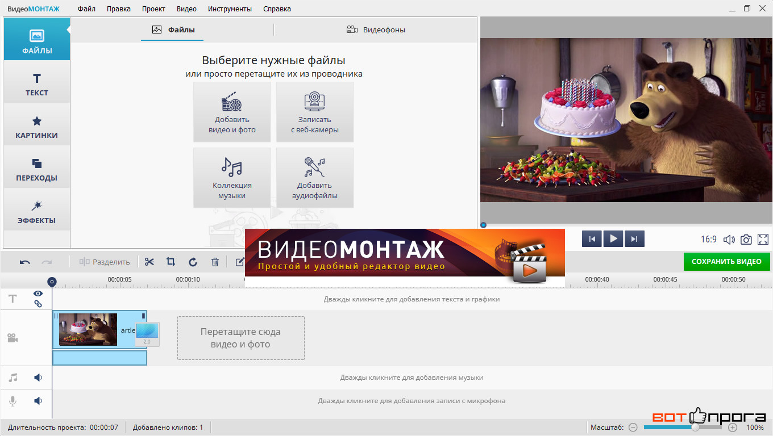Click Добавлено клипов: 1 status text
This screenshot has width=773, height=436.
(x=168, y=427)
